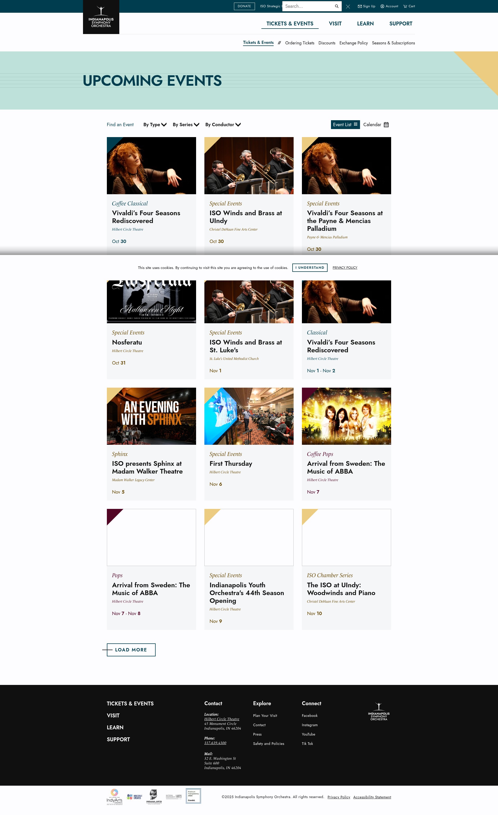
Task: Click the Noblesville Creates sponsor logo
Action: pos(135,797)
